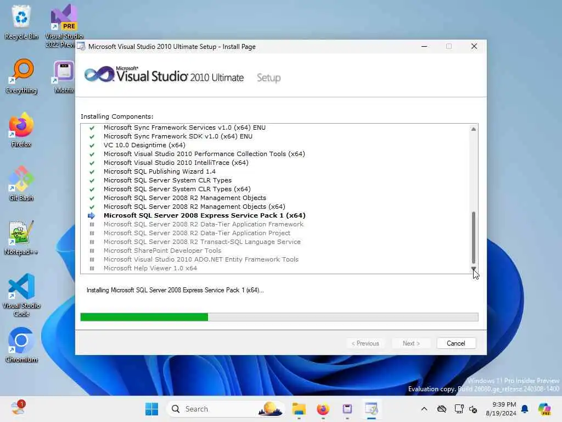This screenshot has width=562, height=422.
Task: Select Microsoft Visual Studio 2010 Performance Collection Tools
Action: pos(204,154)
